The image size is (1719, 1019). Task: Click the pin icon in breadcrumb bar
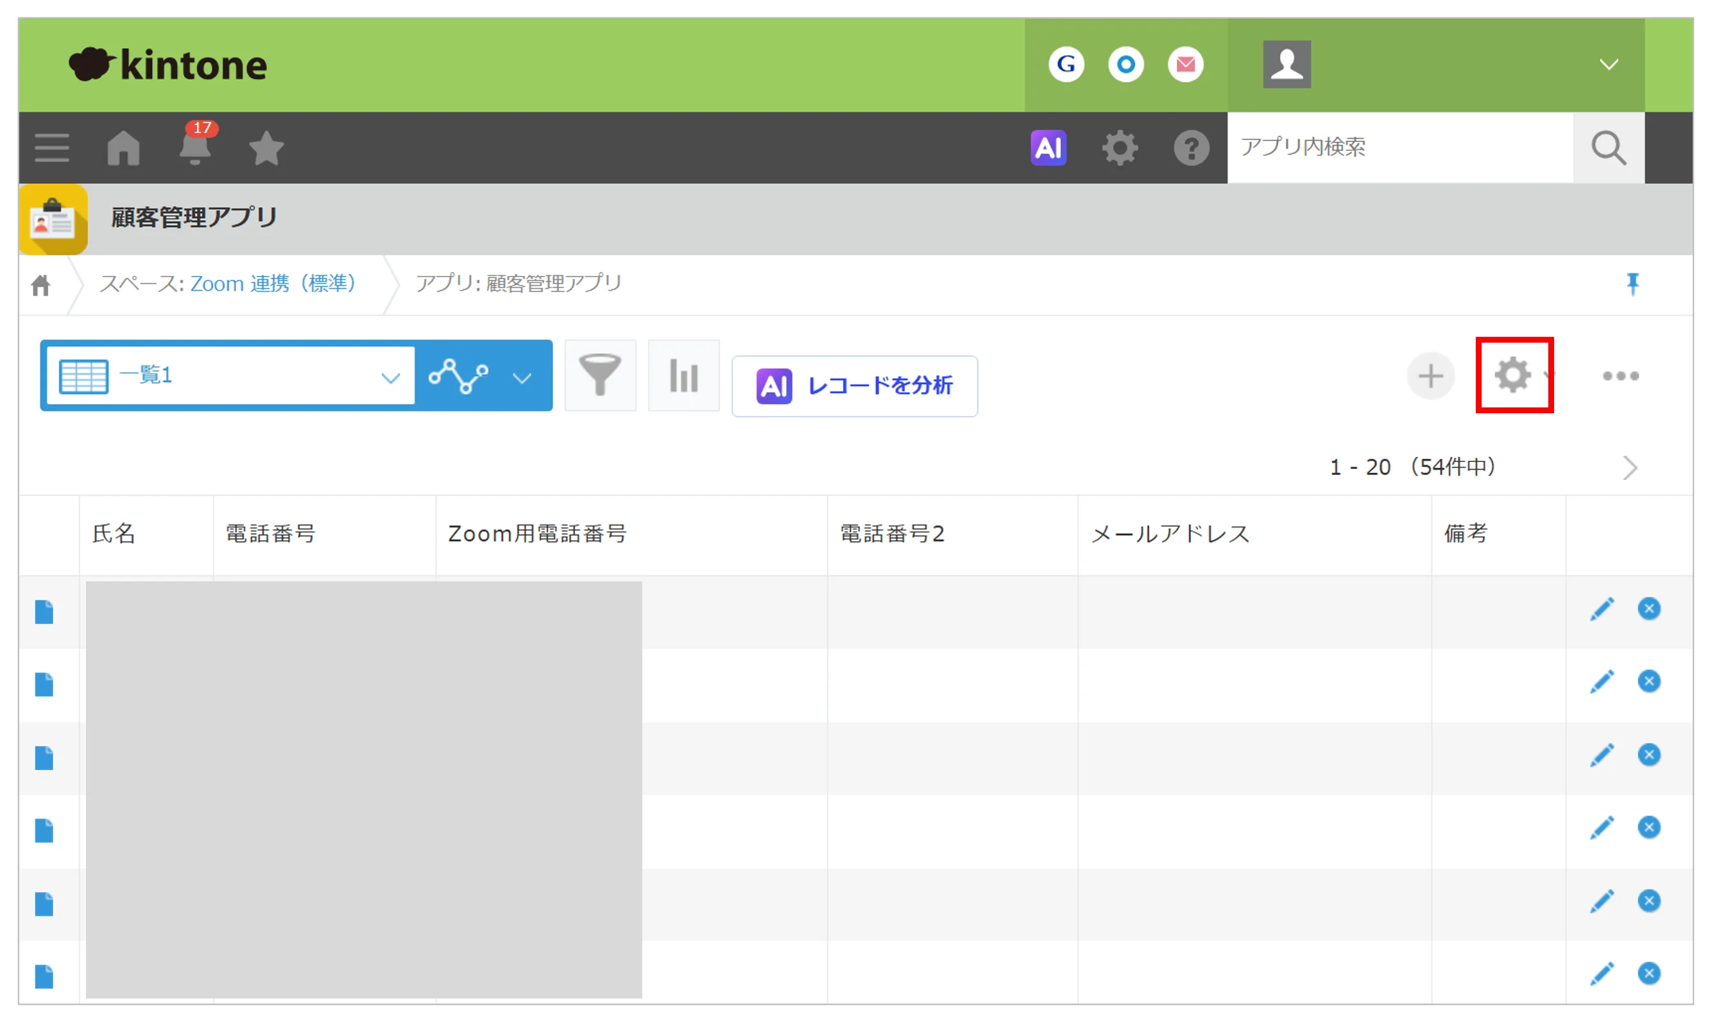click(x=1632, y=284)
